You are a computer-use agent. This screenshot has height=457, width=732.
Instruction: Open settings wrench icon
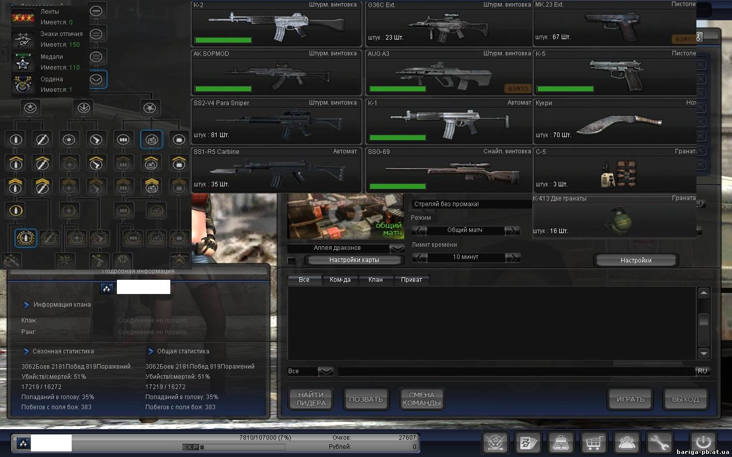coord(659,442)
